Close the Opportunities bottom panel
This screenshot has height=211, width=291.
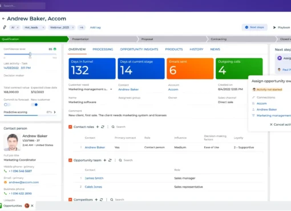click(32, 206)
